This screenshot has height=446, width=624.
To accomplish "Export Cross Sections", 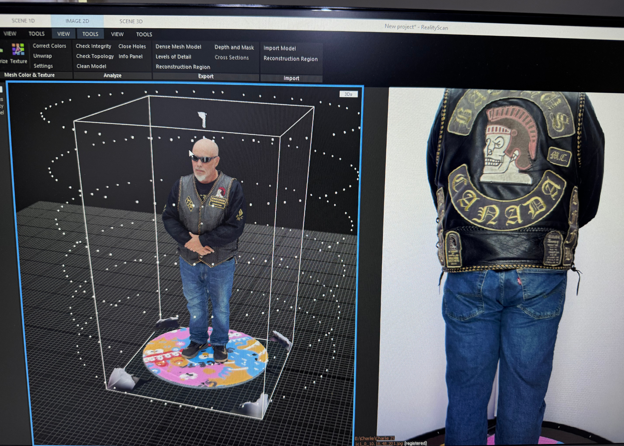I will (232, 57).
